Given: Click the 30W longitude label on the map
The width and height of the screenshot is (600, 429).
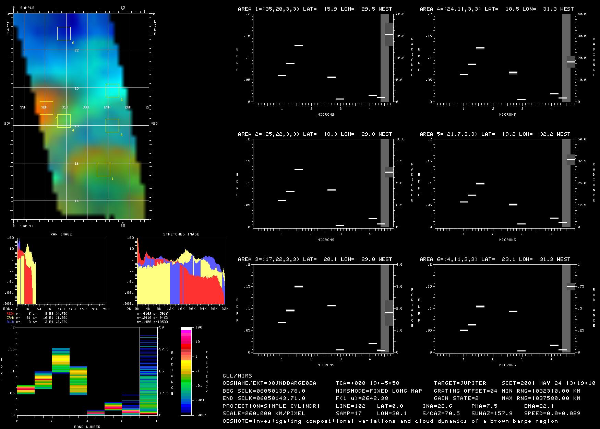Looking at the screenshot, I should [86, 108].
